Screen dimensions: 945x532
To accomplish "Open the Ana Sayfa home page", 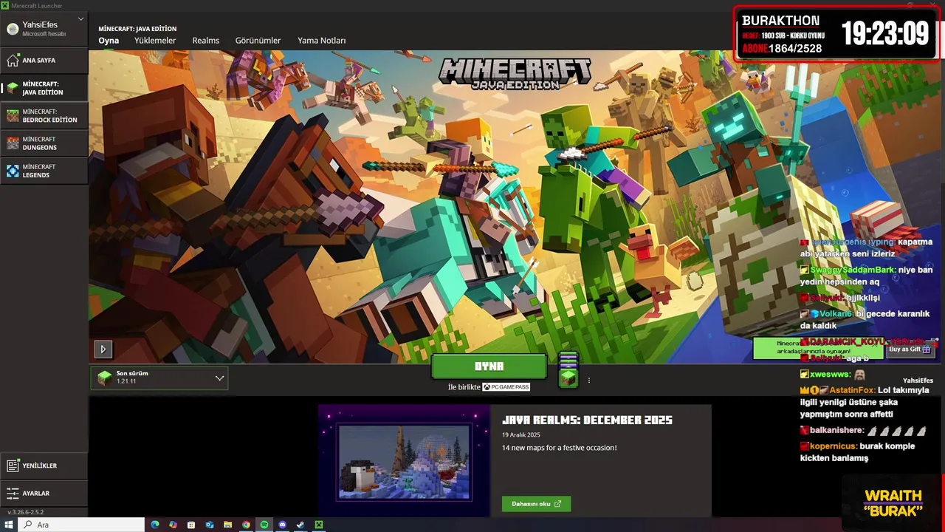I will click(44, 61).
